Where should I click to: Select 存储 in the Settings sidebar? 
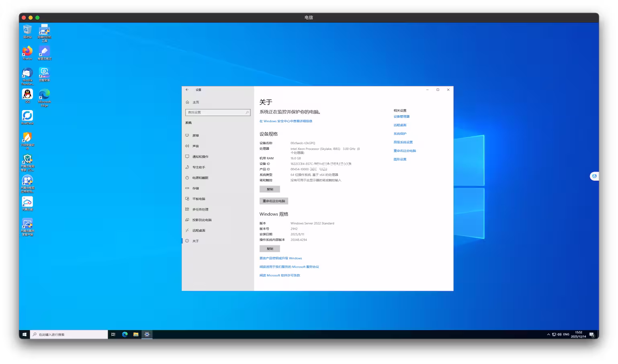(x=196, y=188)
